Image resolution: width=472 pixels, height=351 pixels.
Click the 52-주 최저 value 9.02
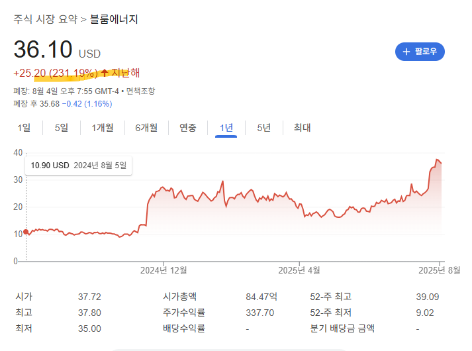coord(425,313)
